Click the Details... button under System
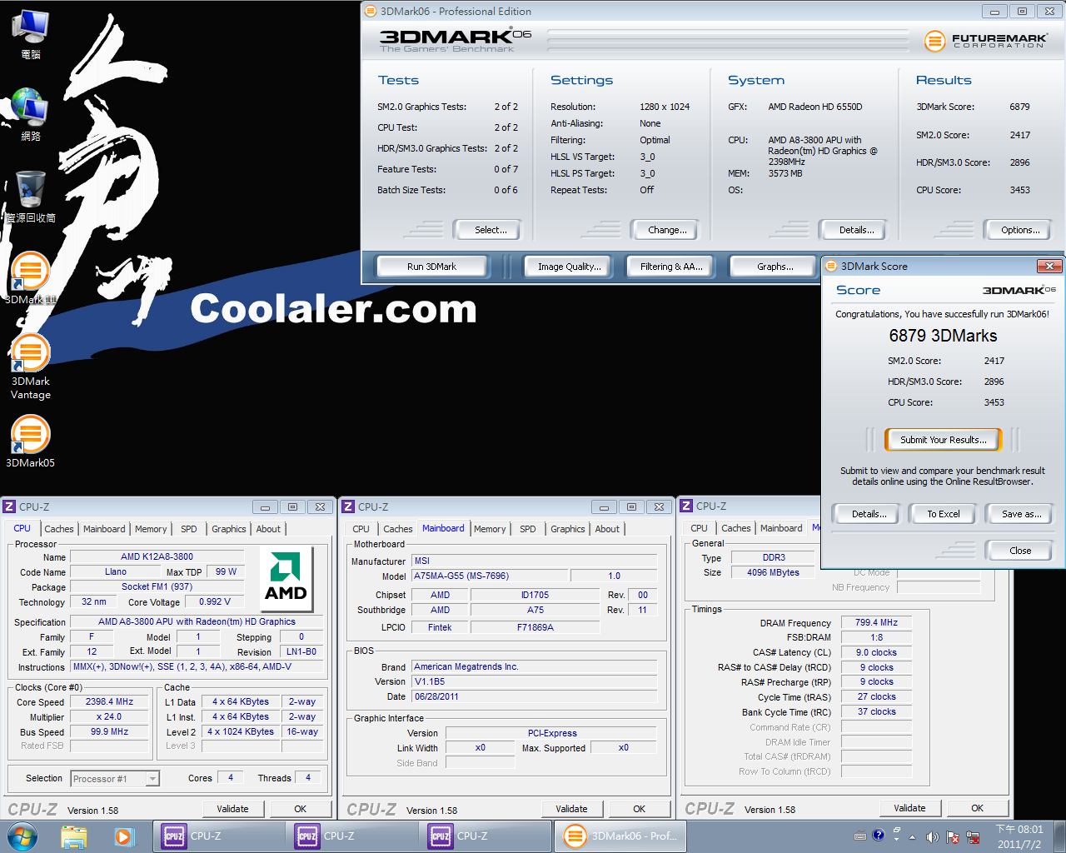This screenshot has width=1066, height=853. (853, 230)
